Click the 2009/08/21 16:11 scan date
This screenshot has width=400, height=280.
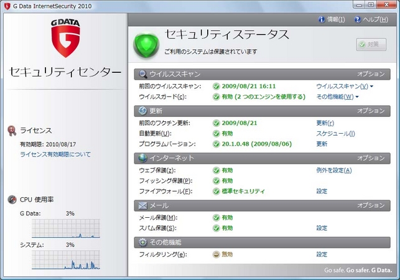[249, 86]
